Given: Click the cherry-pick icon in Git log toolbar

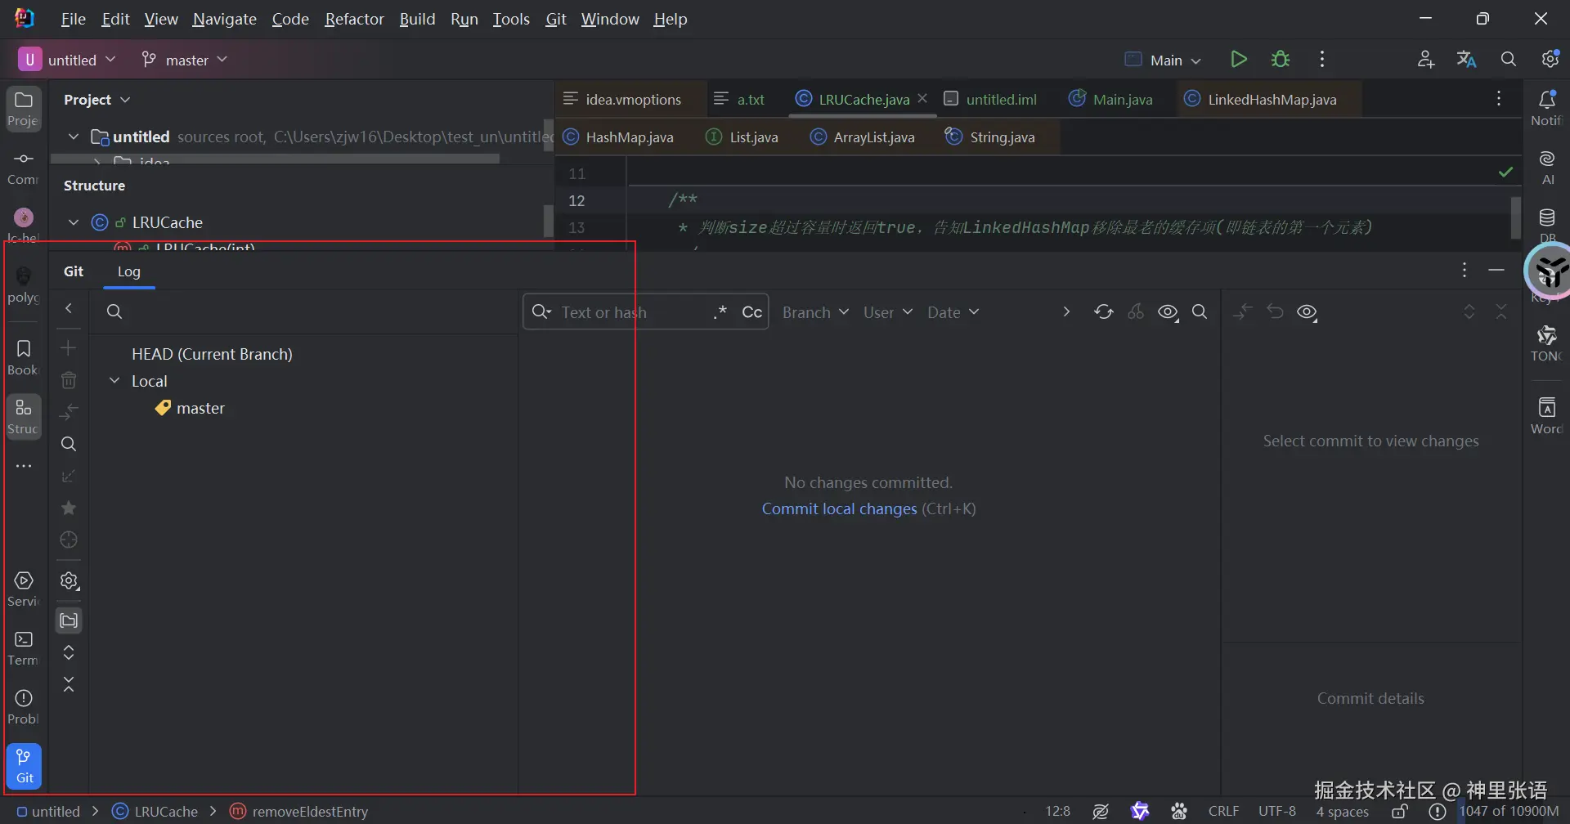Looking at the screenshot, I should [1136, 311].
